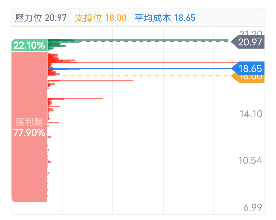Click the partially hidden 21.20 axis label
This screenshot has width=276, height=220.
point(251,32)
